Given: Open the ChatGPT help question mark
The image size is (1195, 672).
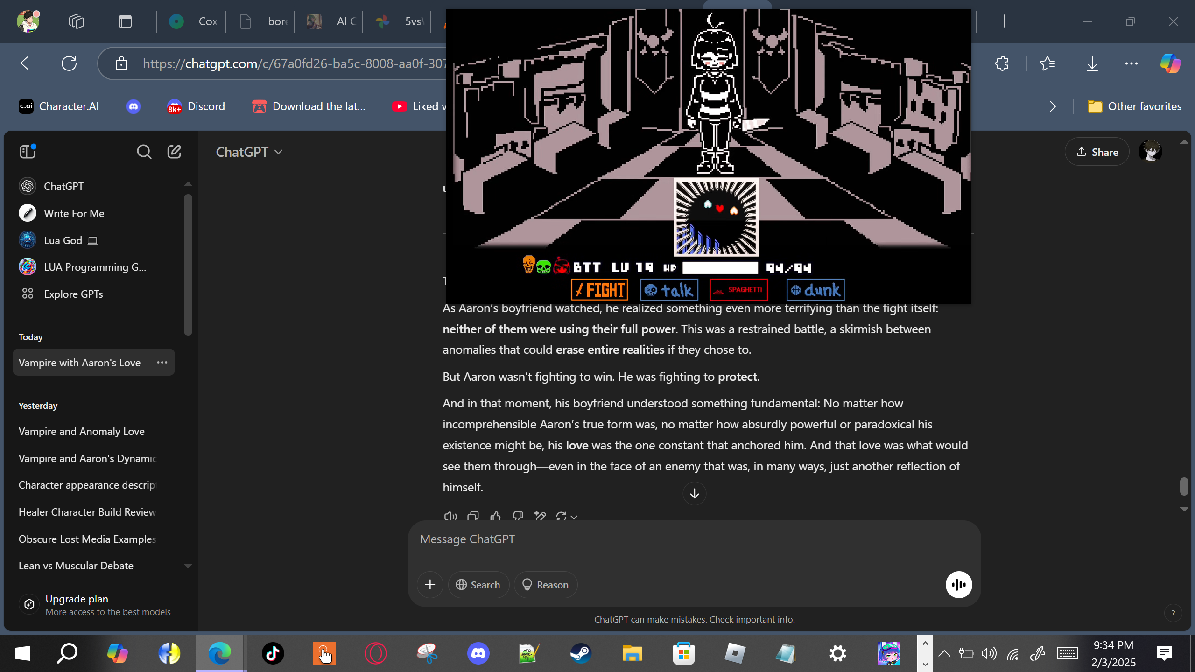Looking at the screenshot, I should click(x=1173, y=613).
